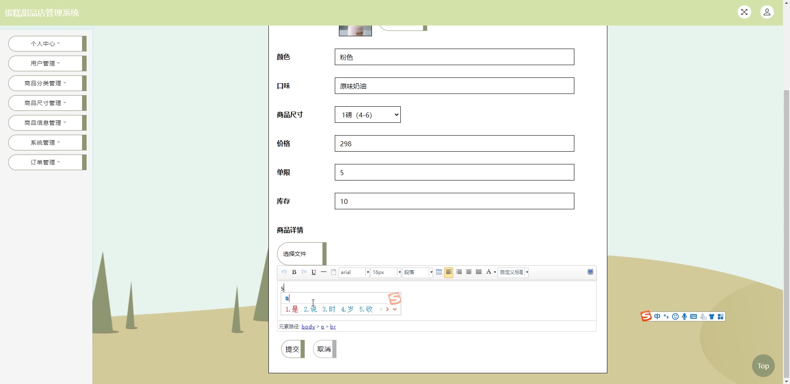This screenshot has height=384, width=790.
Task: Expand 订单管理 sidebar menu
Action: click(x=47, y=162)
